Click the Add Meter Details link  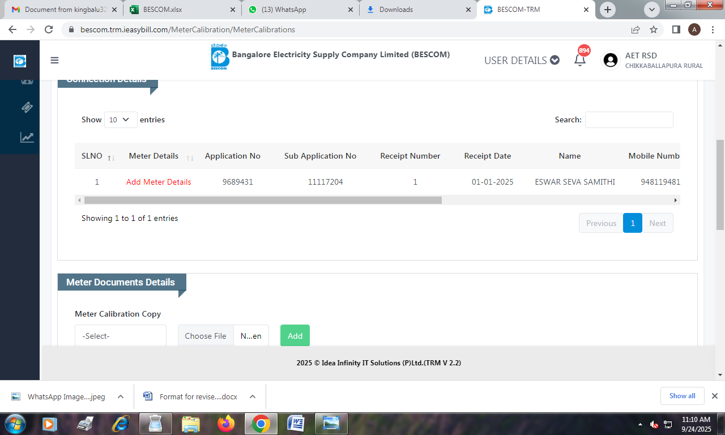[159, 182]
